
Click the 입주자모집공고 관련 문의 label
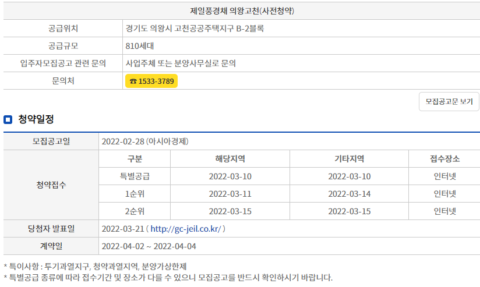pos(63,63)
